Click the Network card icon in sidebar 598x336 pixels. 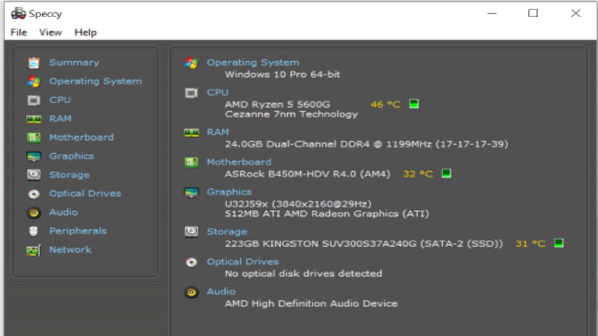(34, 250)
